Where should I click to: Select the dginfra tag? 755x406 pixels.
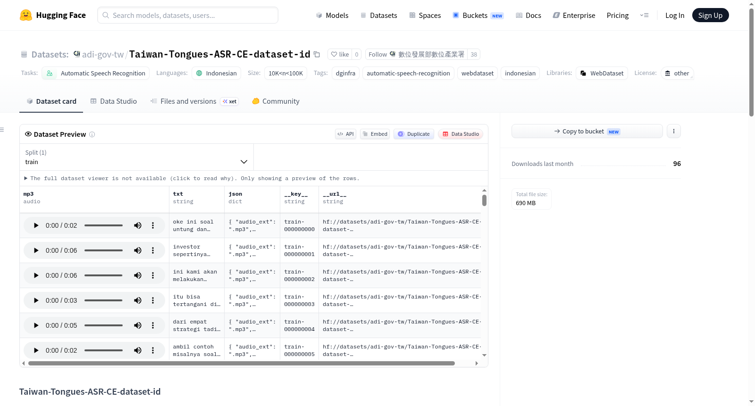coord(346,73)
